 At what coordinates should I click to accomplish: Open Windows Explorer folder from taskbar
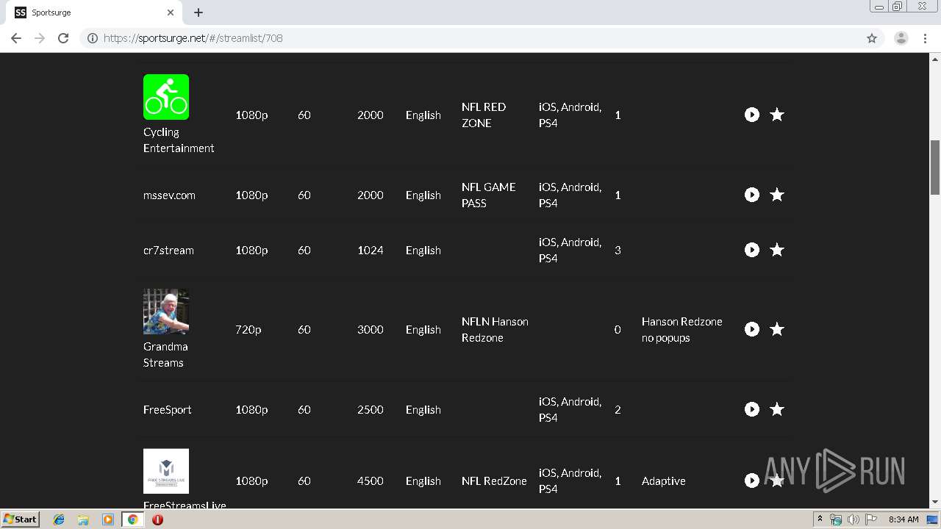83,519
